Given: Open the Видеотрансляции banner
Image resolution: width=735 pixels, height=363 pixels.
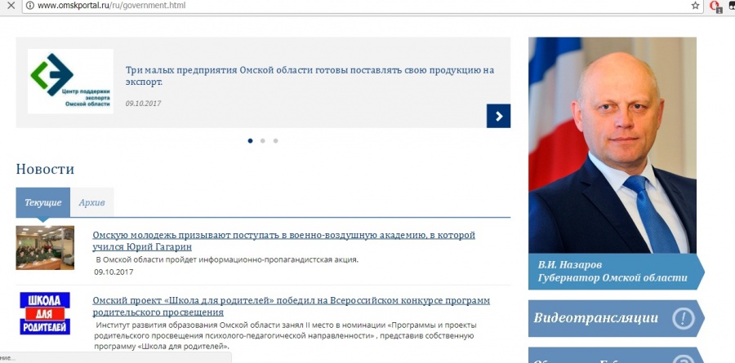Looking at the screenshot, I should click(617, 318).
